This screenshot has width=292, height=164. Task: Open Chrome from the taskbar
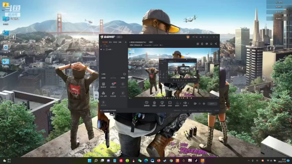pyautogui.click(x=171, y=160)
